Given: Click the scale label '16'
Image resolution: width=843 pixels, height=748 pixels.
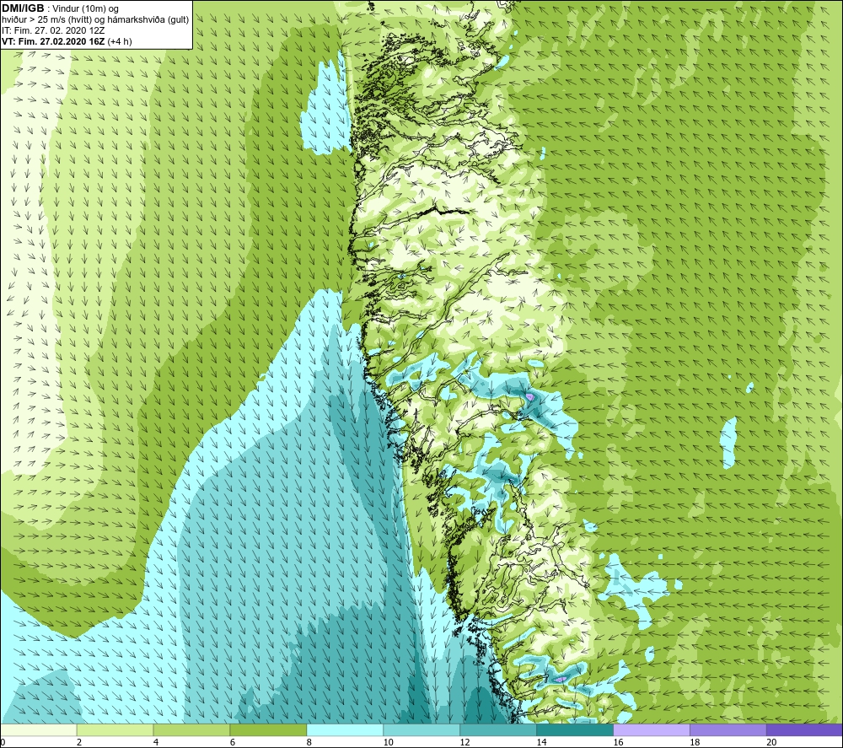Looking at the screenshot, I should coord(618,742).
